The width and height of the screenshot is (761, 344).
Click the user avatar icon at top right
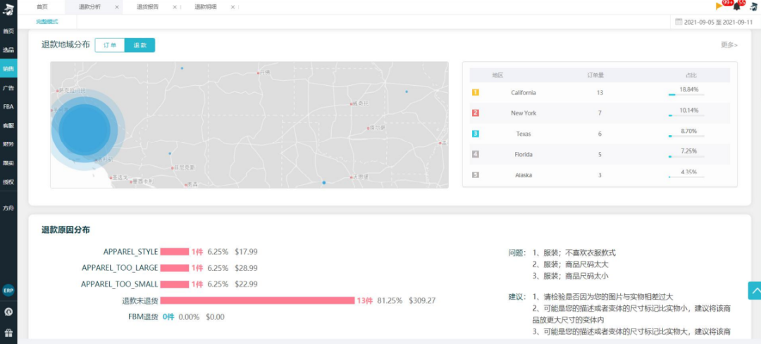click(754, 7)
